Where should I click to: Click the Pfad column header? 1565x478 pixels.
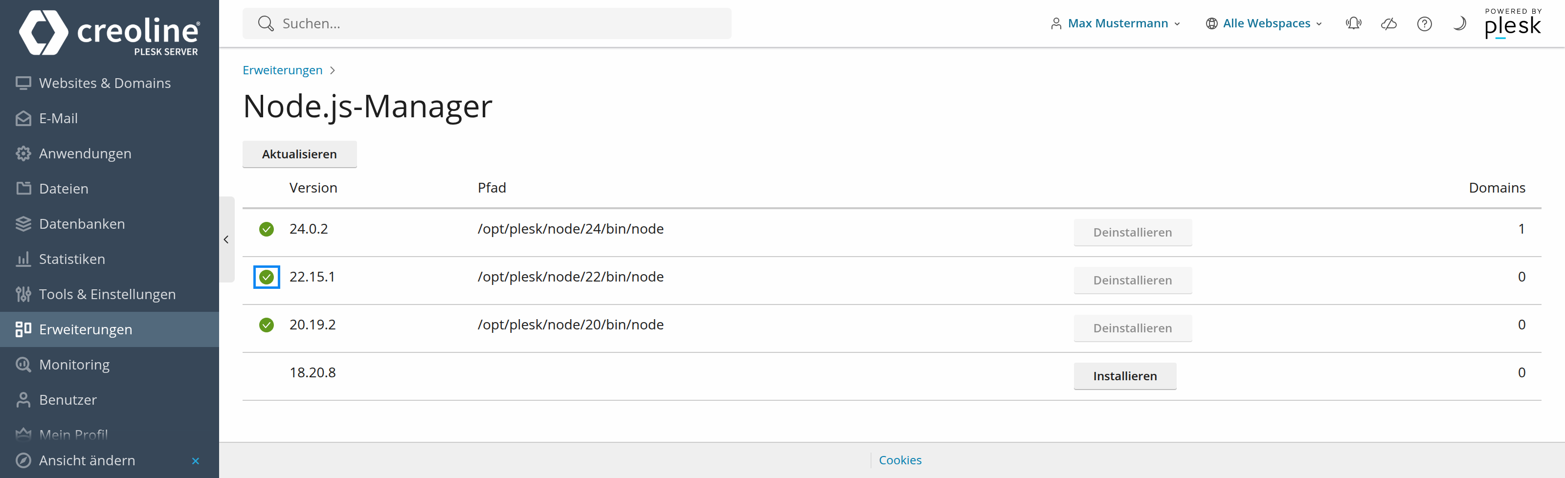[492, 188]
